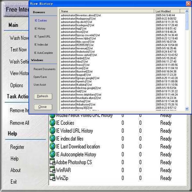Sort by the Last Modified column header
This screenshot has width=192, height=192.
tap(167, 11)
